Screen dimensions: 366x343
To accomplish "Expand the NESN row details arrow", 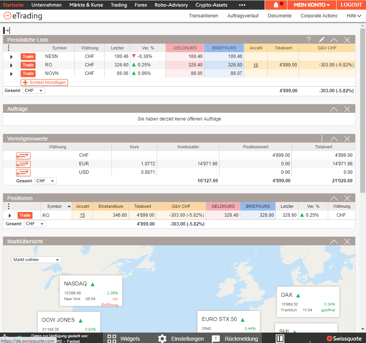I will click(11, 57).
